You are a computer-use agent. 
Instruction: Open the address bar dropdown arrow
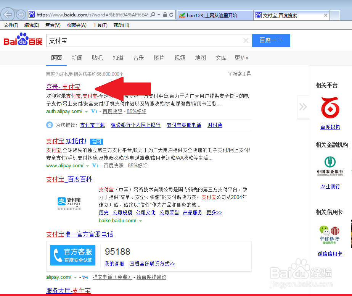point(159,15)
